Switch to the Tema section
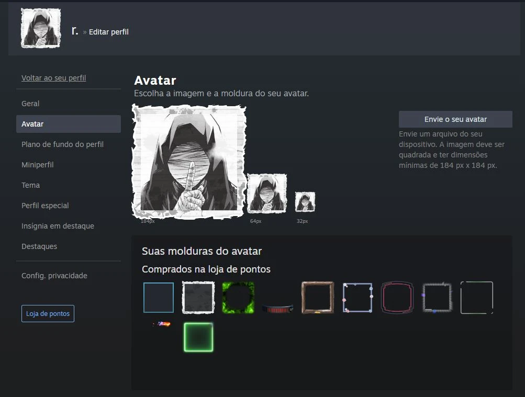This screenshot has width=525, height=397. [x=30, y=185]
